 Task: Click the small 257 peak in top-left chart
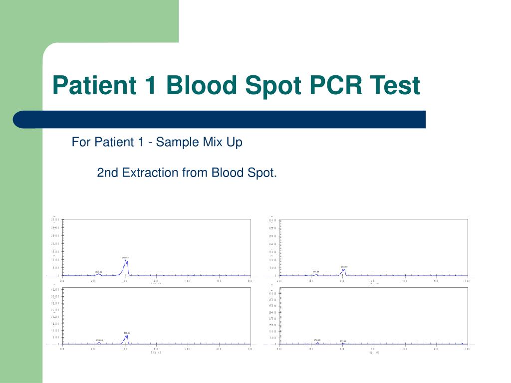[98, 275]
